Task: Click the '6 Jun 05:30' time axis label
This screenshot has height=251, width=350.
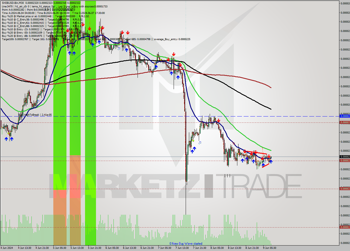Action: 112,248
